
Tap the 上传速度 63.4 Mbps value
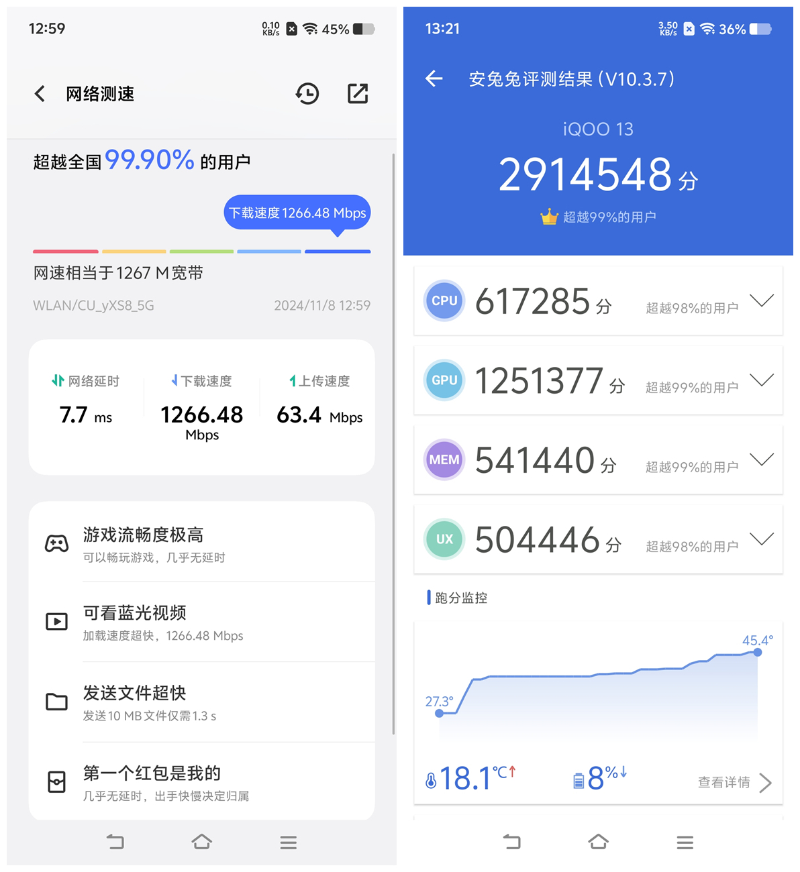click(319, 415)
